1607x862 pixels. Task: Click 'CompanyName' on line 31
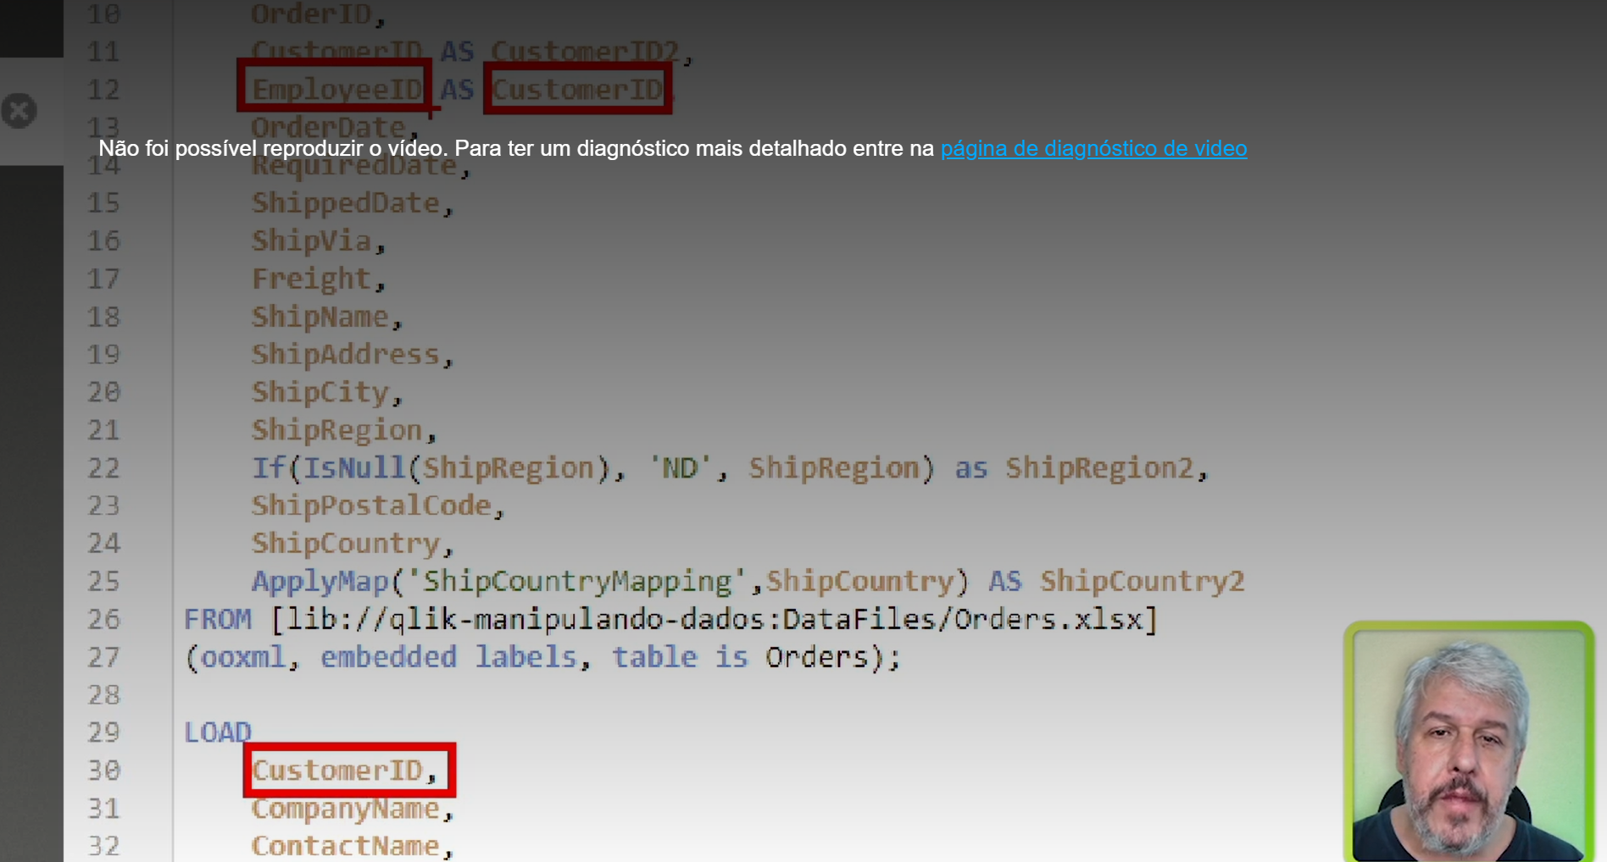coord(345,809)
